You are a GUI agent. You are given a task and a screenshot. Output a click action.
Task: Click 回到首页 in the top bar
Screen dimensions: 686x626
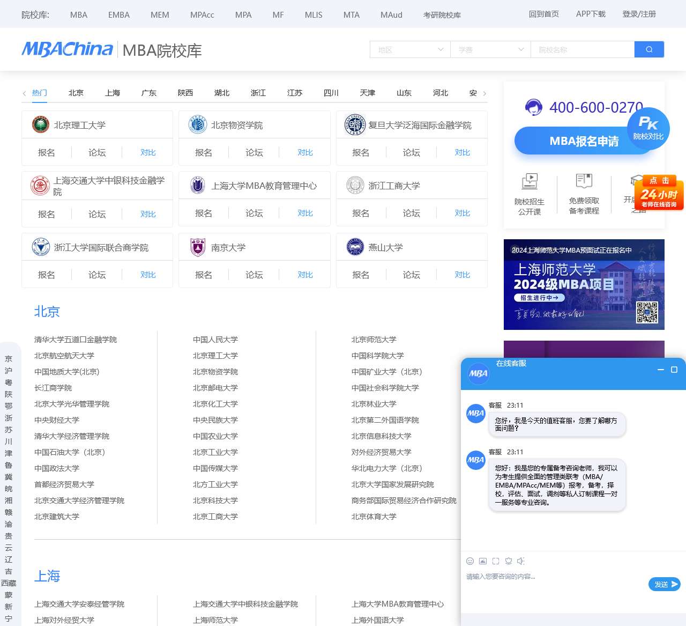coord(544,14)
